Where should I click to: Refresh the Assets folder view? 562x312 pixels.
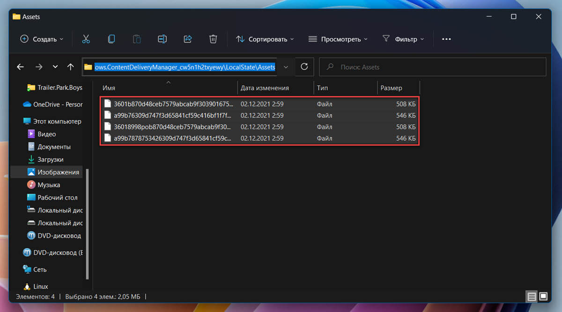pos(304,67)
